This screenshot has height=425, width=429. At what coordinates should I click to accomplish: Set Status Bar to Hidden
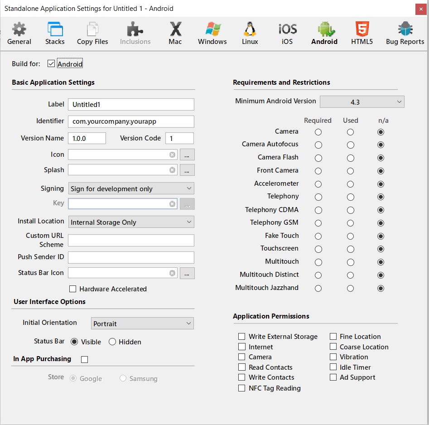click(112, 342)
